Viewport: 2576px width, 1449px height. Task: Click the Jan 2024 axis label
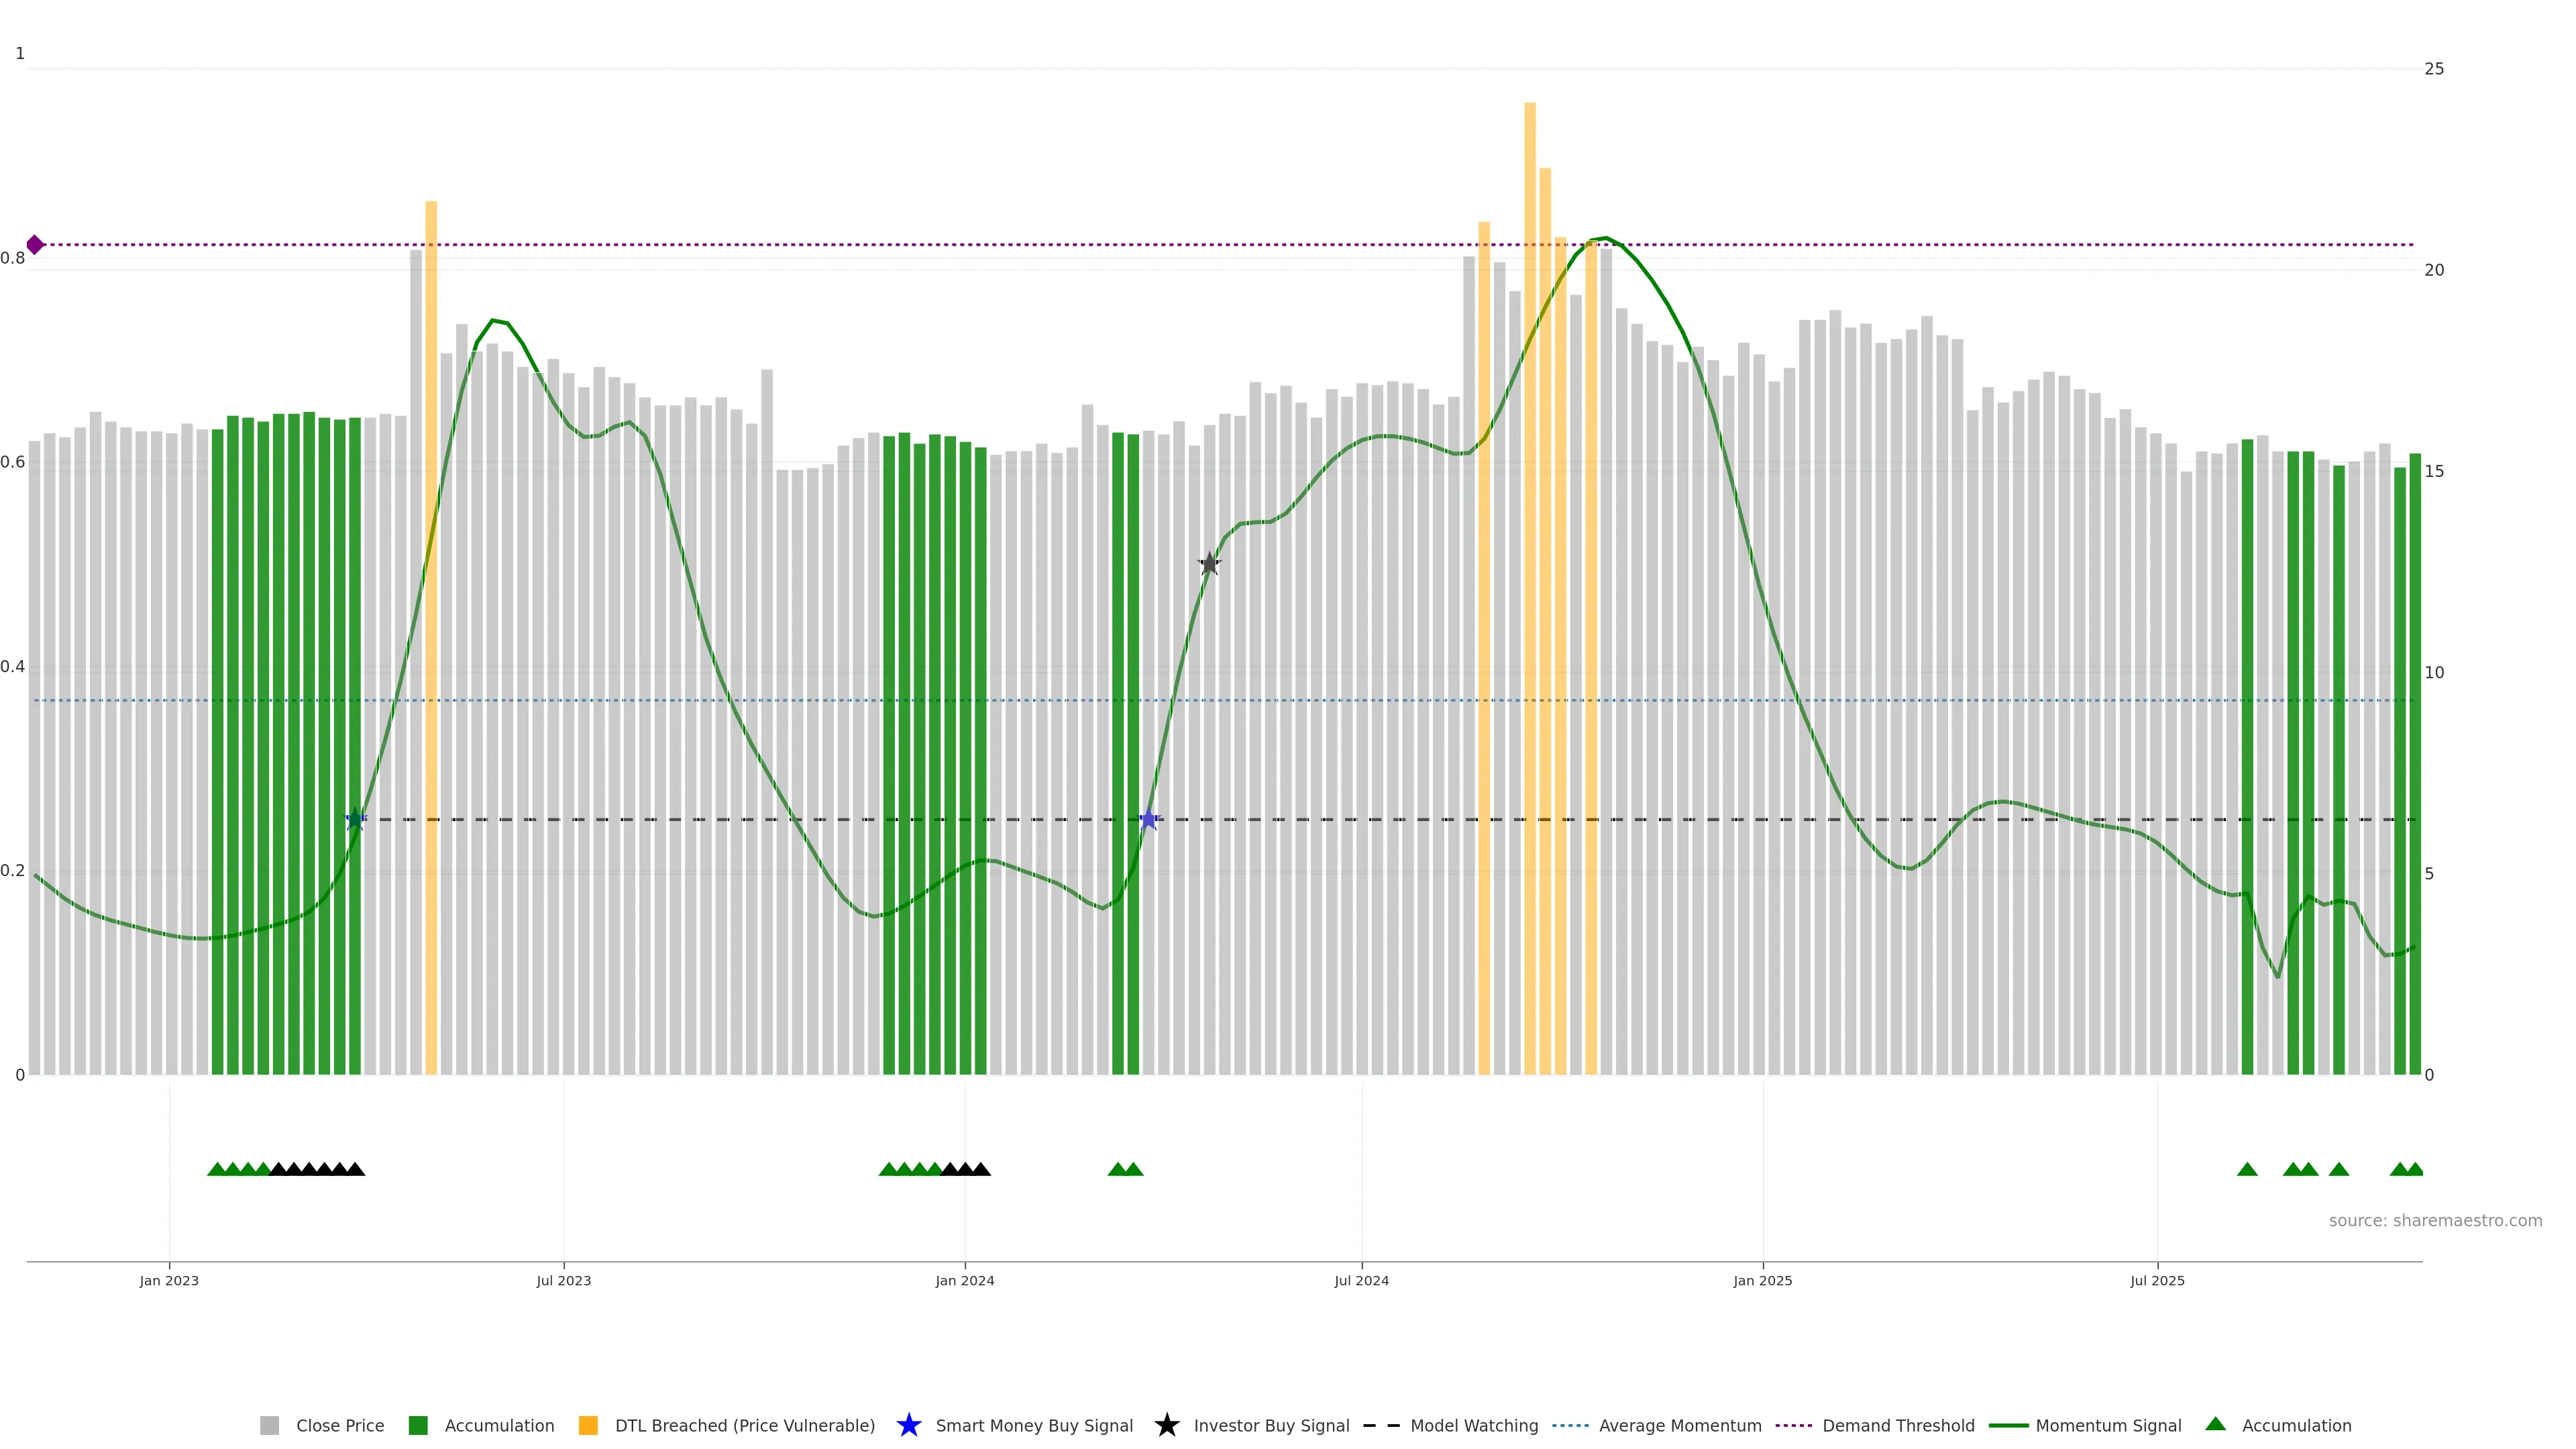tap(964, 1280)
